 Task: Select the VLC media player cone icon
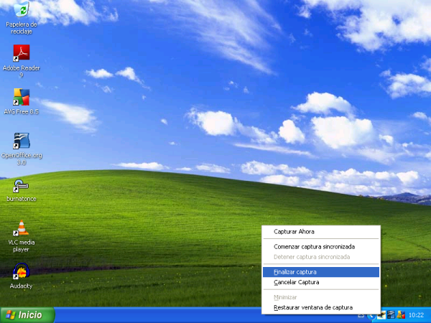click(x=21, y=228)
